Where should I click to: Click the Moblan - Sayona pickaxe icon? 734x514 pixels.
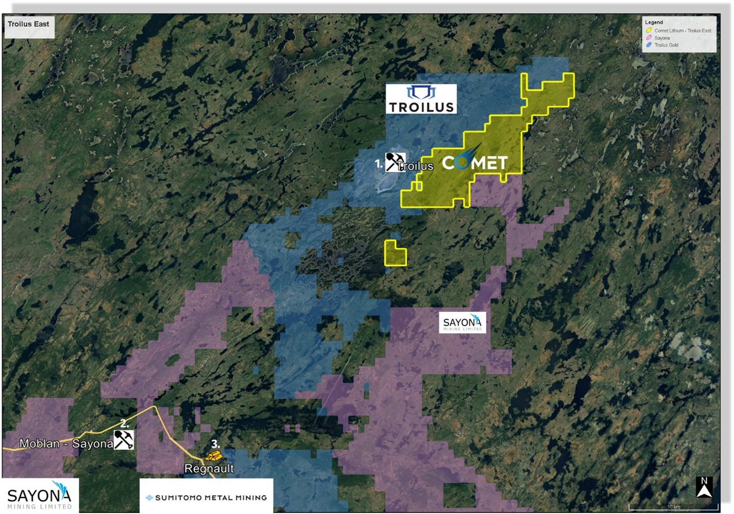pos(124,440)
